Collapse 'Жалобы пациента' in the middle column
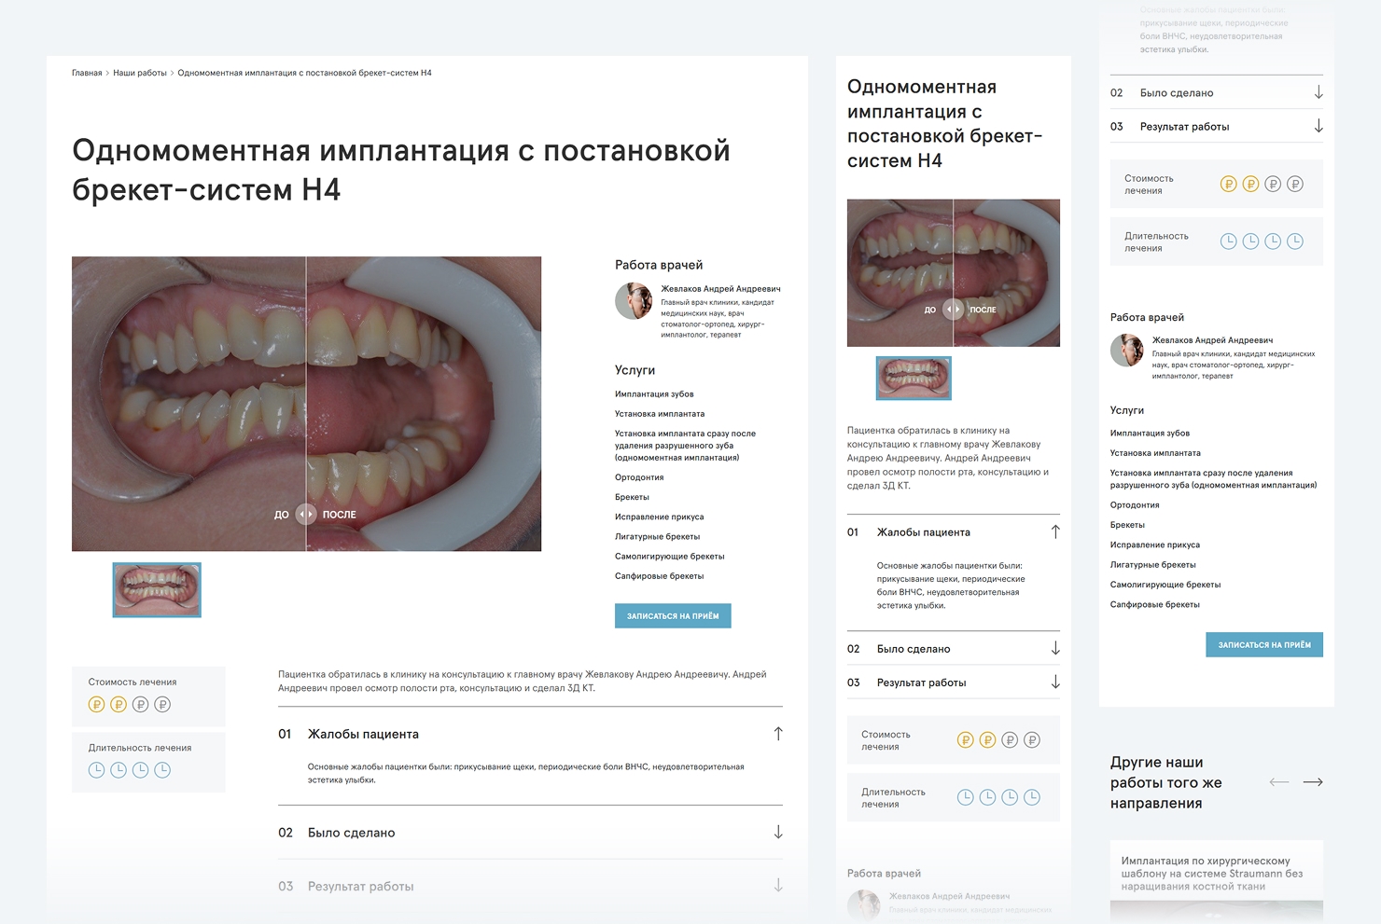 (x=954, y=532)
